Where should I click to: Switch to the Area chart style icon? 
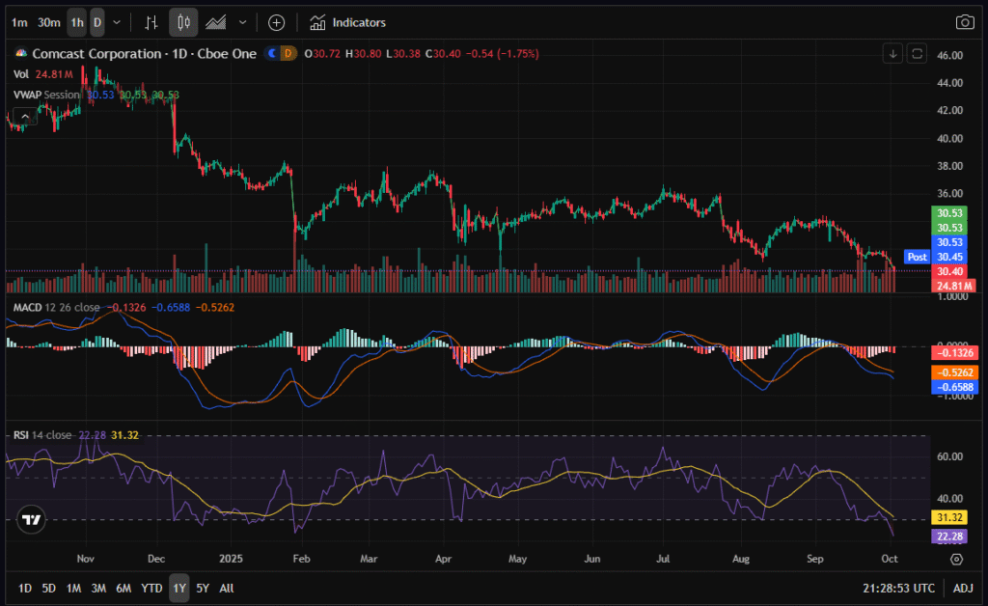tap(217, 22)
